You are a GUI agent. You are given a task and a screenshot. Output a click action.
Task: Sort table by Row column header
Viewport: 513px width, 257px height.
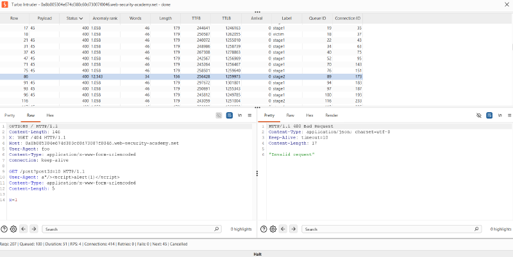[14, 19]
